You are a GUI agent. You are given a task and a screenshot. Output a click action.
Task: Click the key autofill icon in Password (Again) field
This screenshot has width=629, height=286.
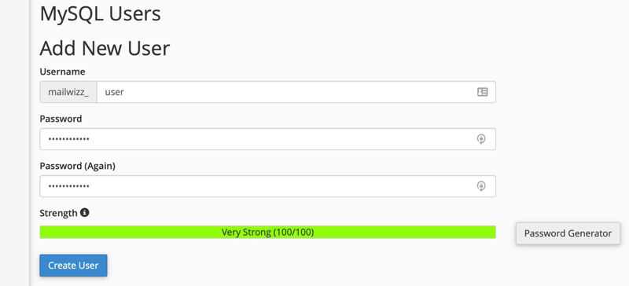(481, 186)
